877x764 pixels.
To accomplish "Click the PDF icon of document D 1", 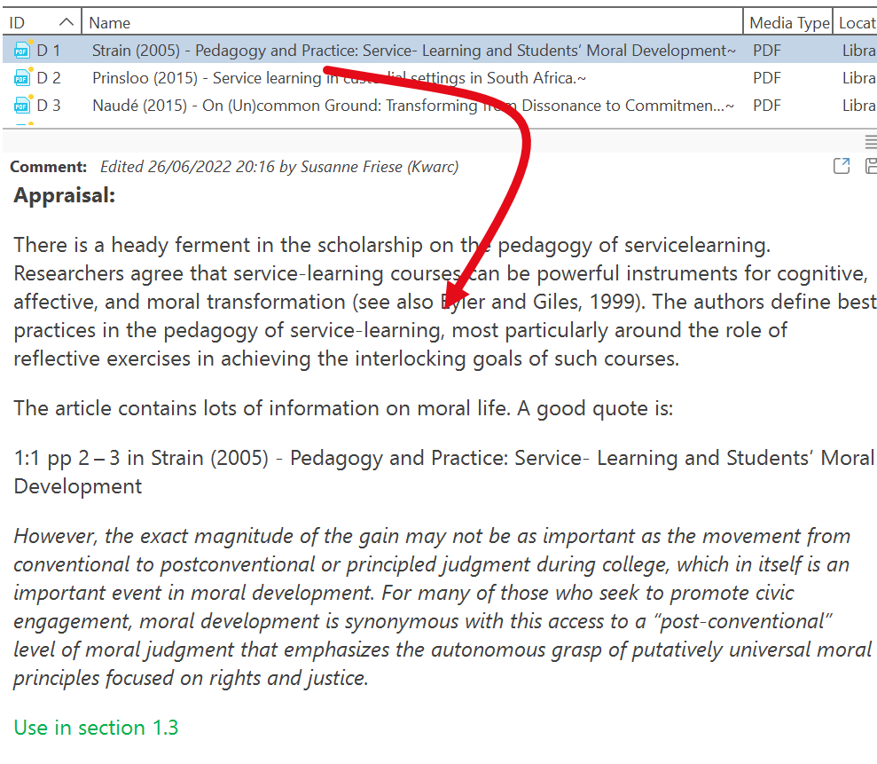I will (22, 51).
